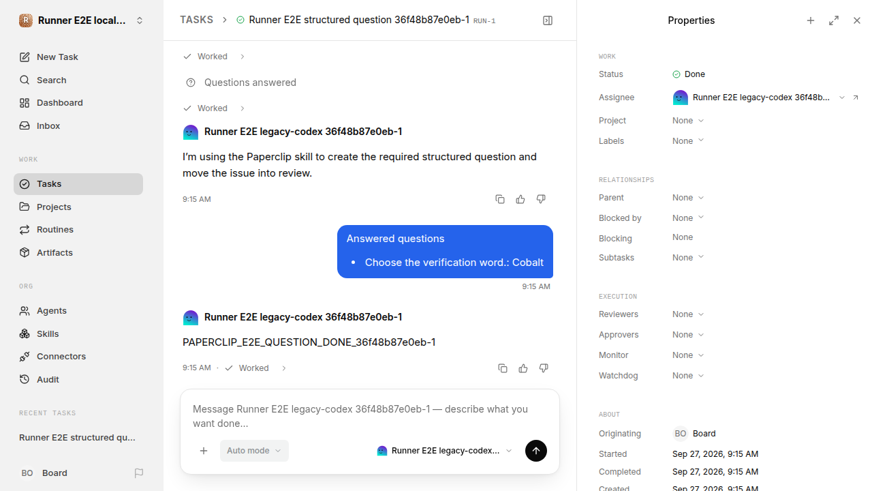Open Artifacts in the sidebar
Viewport: 872px width, 491px height.
coord(78,253)
